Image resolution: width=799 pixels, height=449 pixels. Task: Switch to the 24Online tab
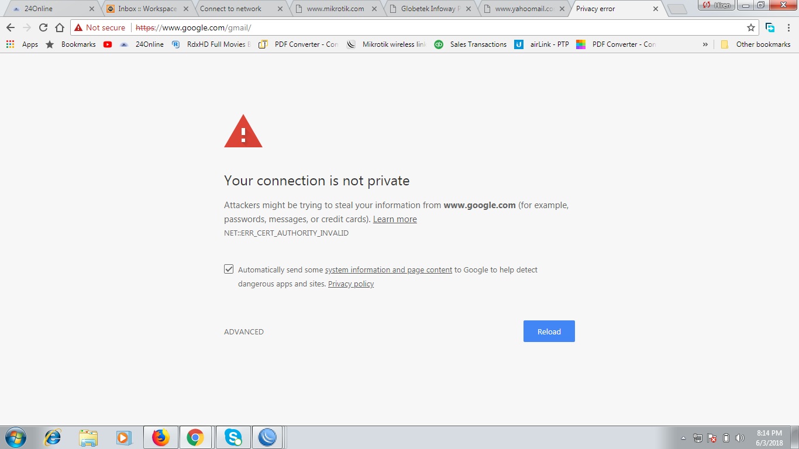50,9
